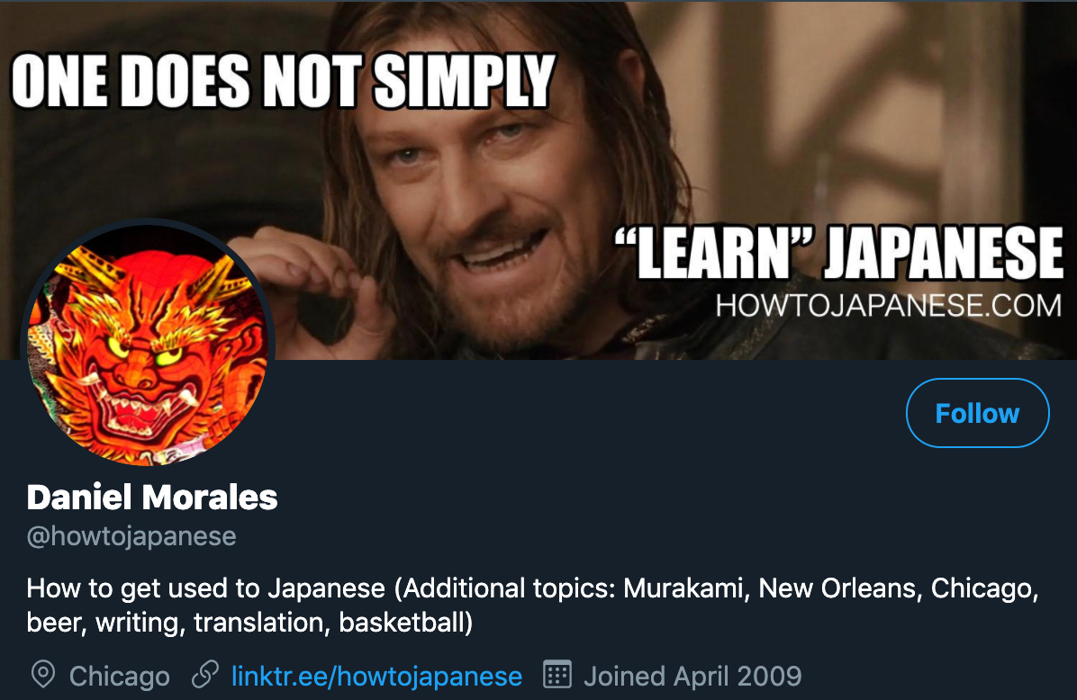
Task: Click the Chicago location text
Action: tap(120, 676)
